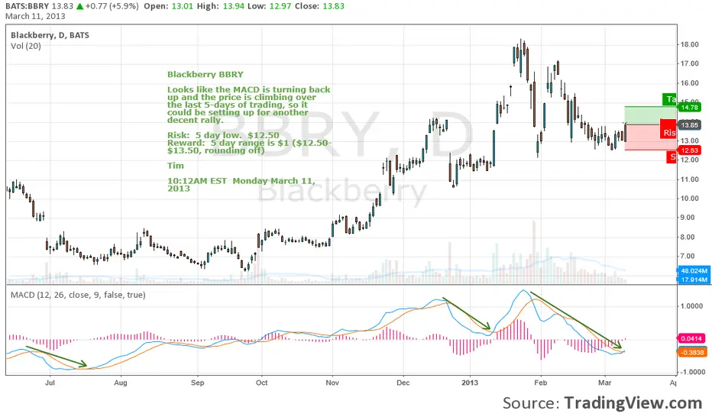Click the '10:12AM EST Monday March 11' timestamp
The height and width of the screenshot is (420, 712).
click(x=241, y=184)
